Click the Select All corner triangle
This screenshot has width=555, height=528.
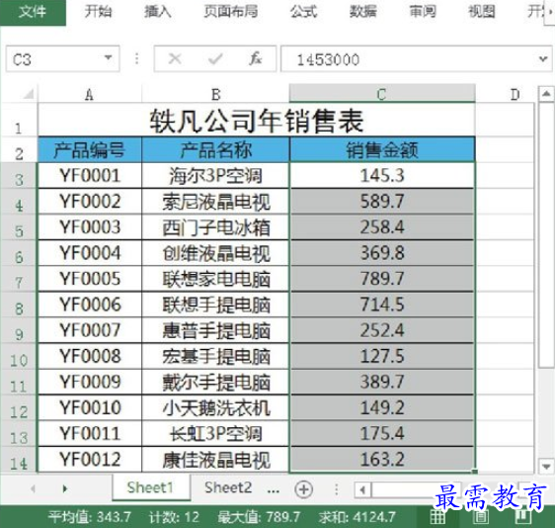[x=29, y=94]
